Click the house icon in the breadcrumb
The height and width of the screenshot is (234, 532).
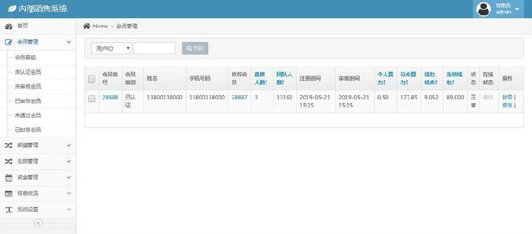[87, 26]
